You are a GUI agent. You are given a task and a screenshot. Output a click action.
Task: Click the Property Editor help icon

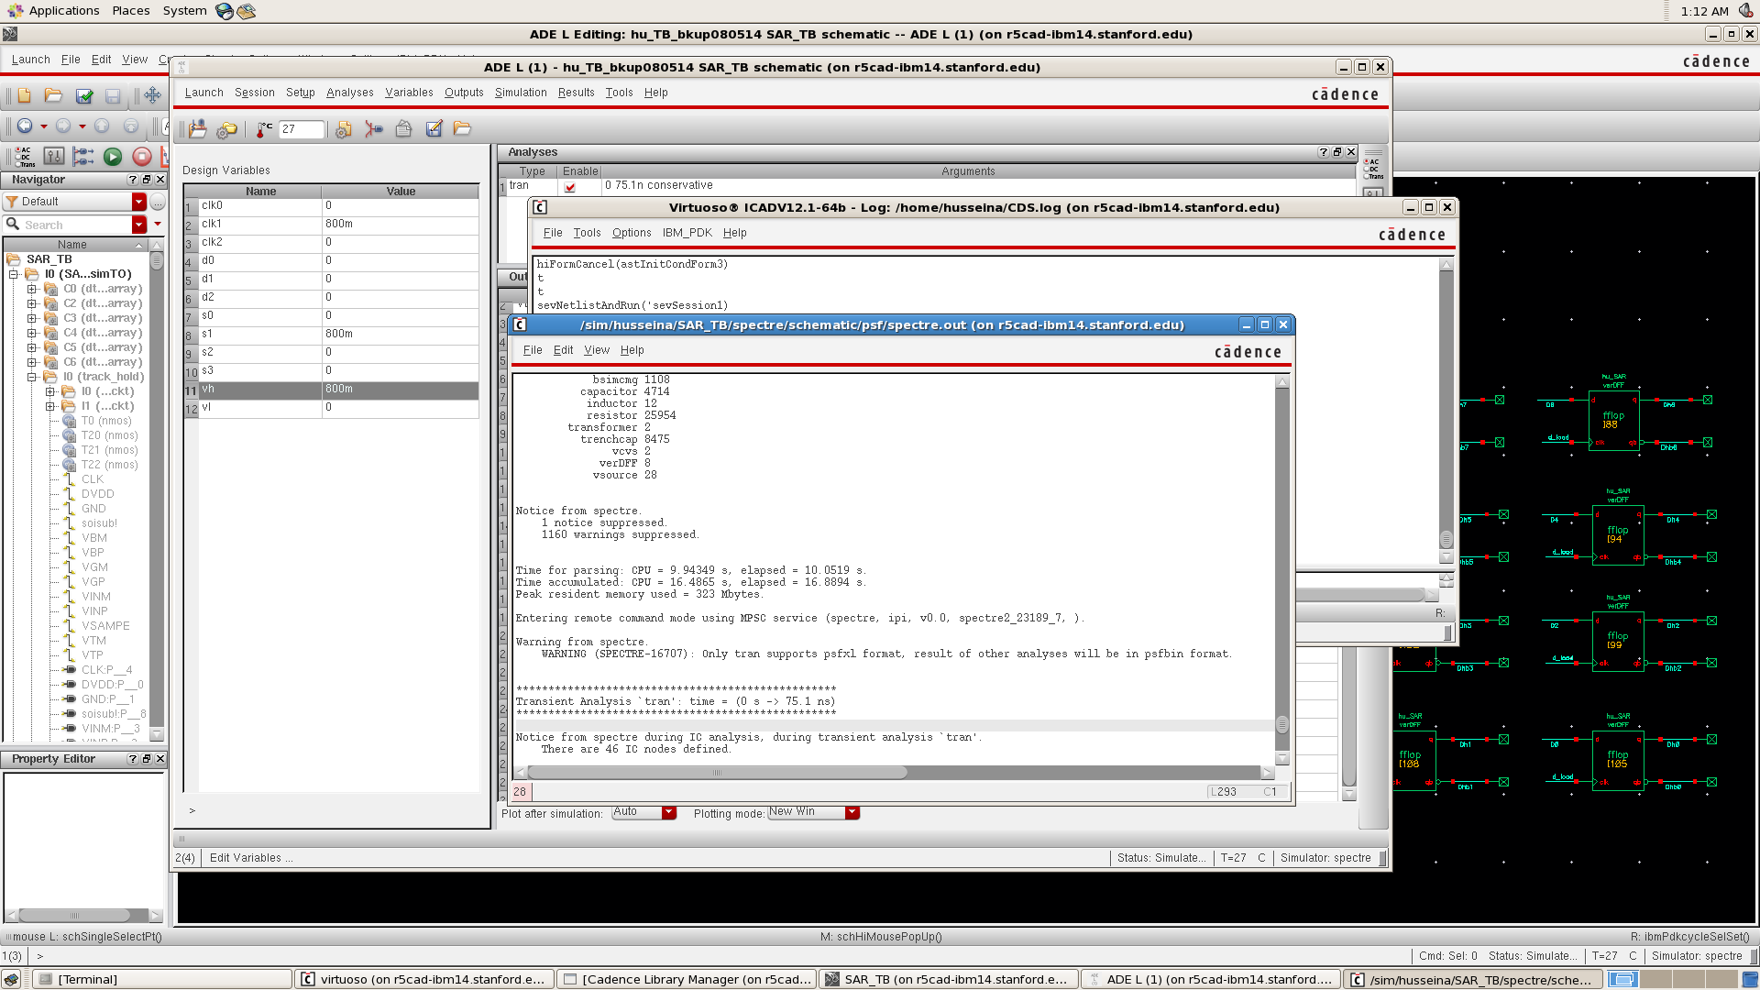pos(133,759)
